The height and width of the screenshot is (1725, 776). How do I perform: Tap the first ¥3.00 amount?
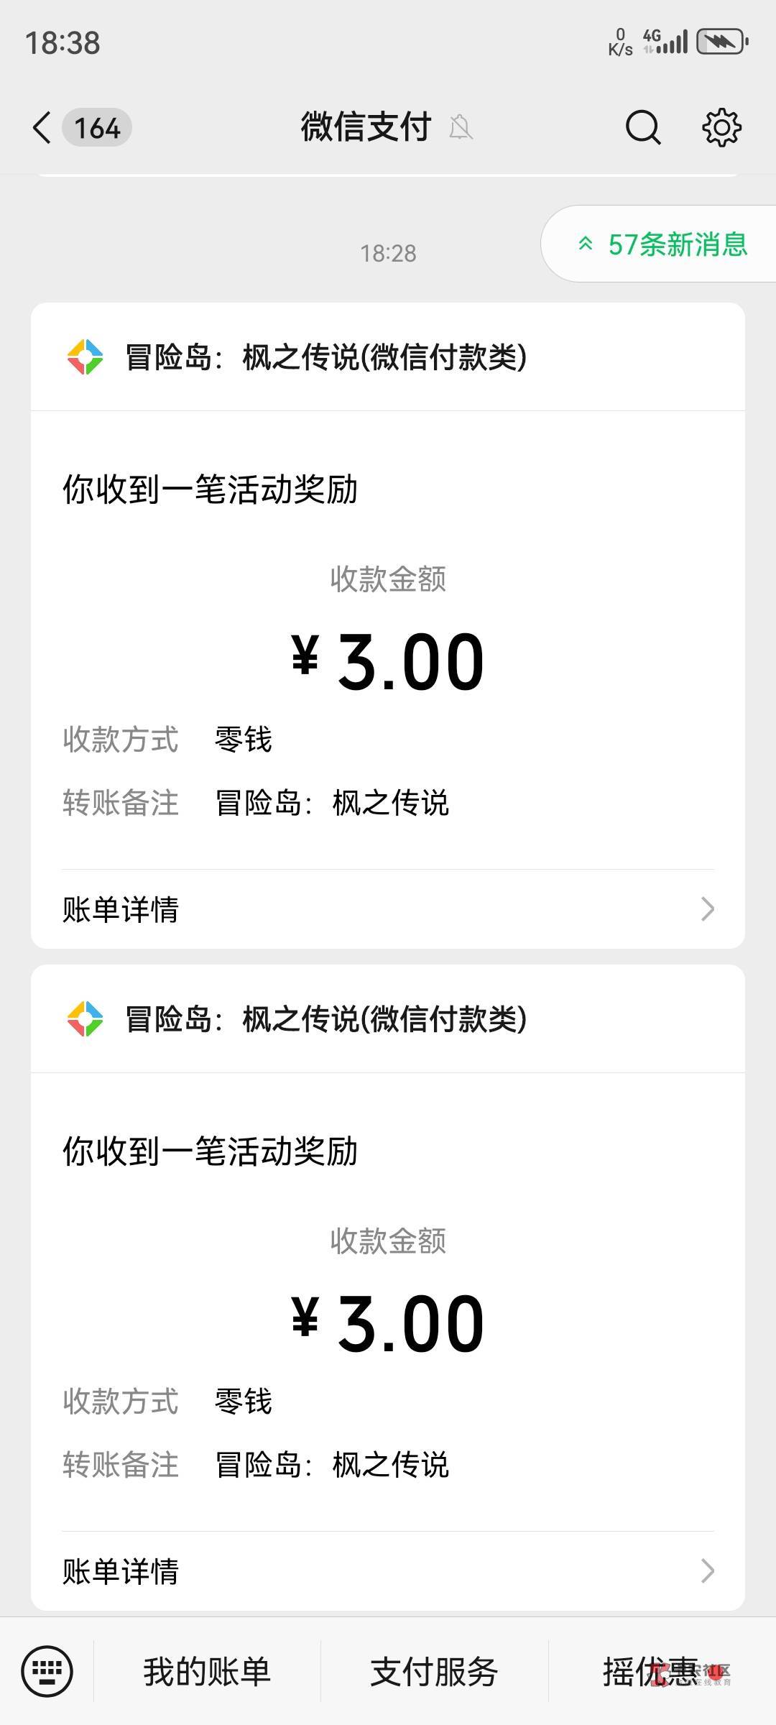click(388, 661)
